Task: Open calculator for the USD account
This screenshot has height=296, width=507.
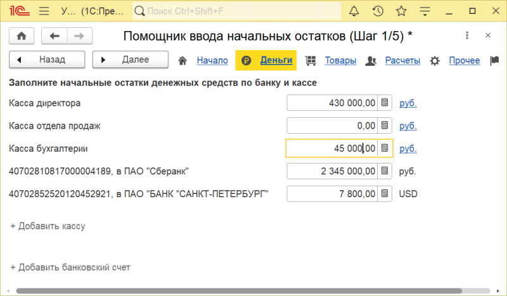Action: click(385, 194)
